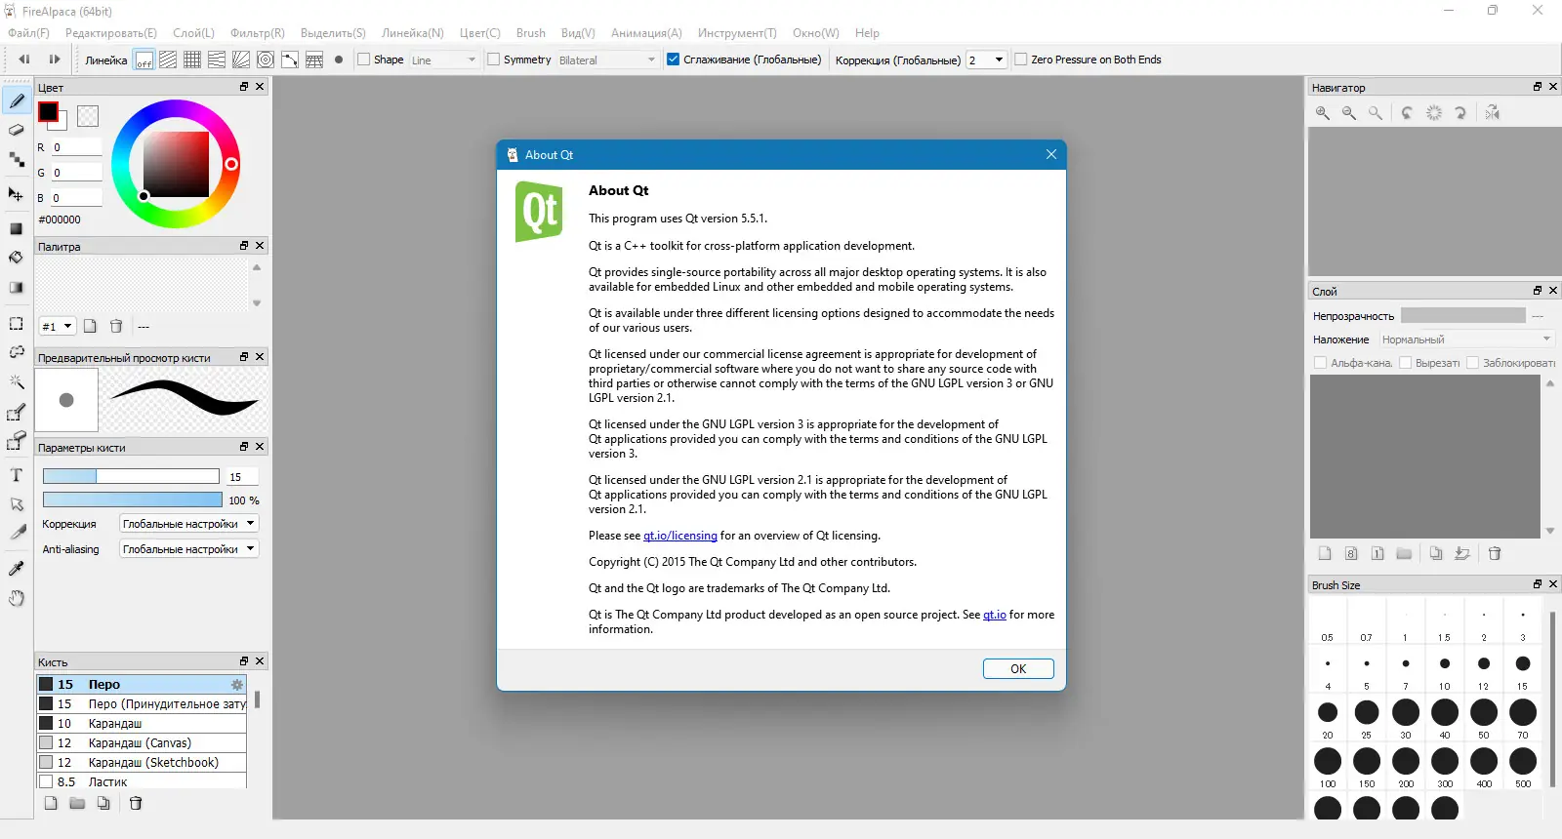Viewport: 1562px width, 839px height.
Task: Select the Bucket fill tool
Action: point(17,258)
